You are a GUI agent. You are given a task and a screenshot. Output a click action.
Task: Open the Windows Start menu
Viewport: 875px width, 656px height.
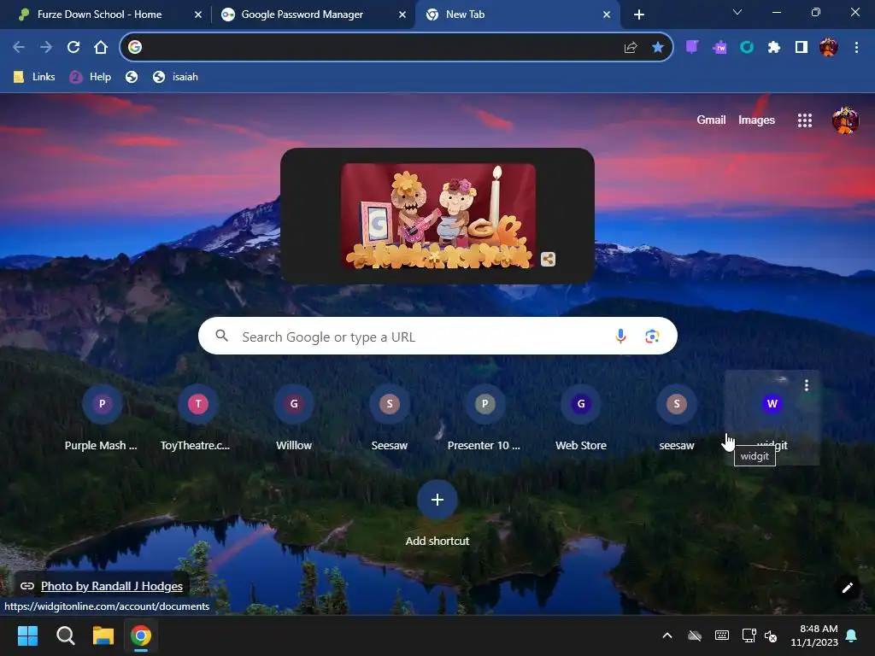pos(27,635)
